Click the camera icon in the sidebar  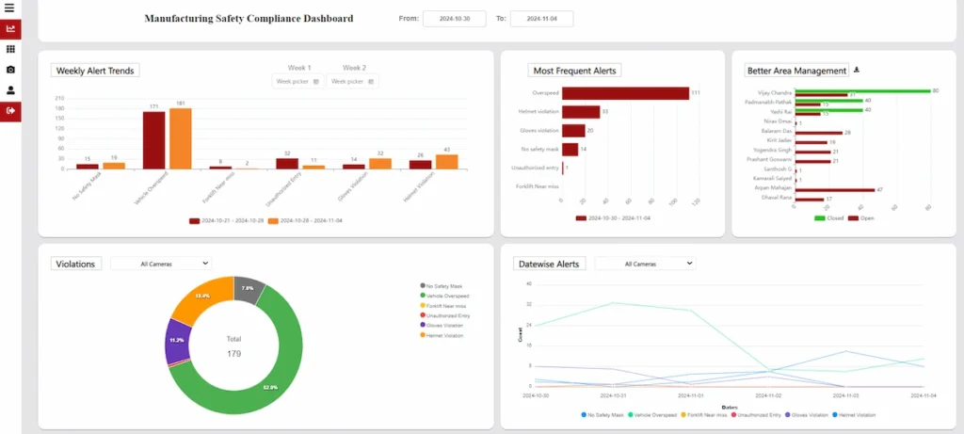pyautogui.click(x=10, y=70)
